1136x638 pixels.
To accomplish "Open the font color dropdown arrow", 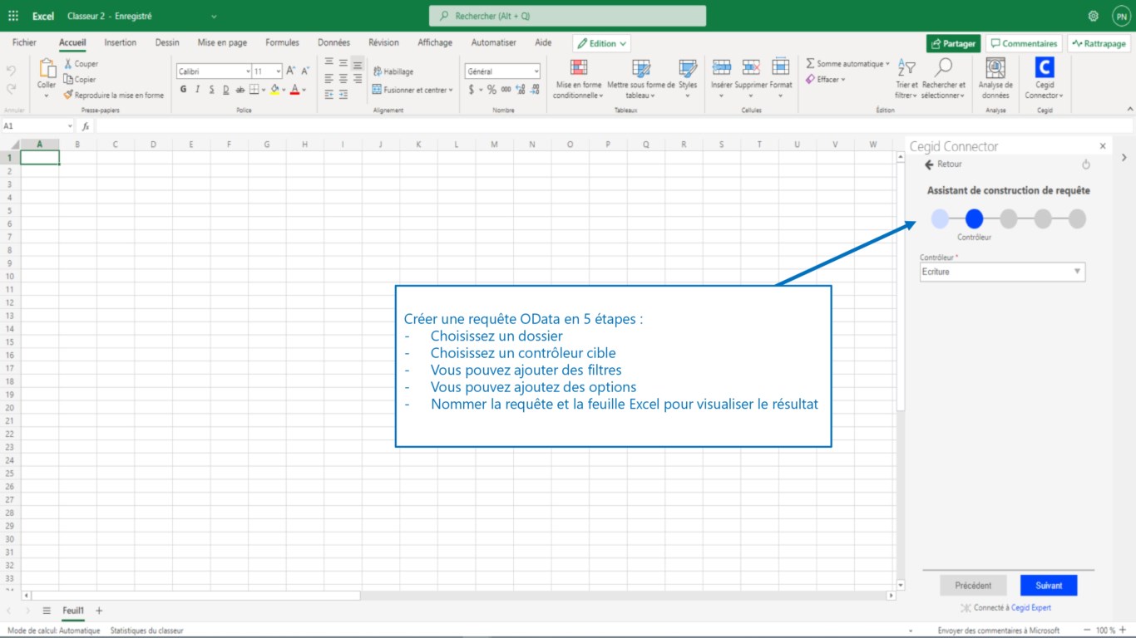I will pos(304,90).
